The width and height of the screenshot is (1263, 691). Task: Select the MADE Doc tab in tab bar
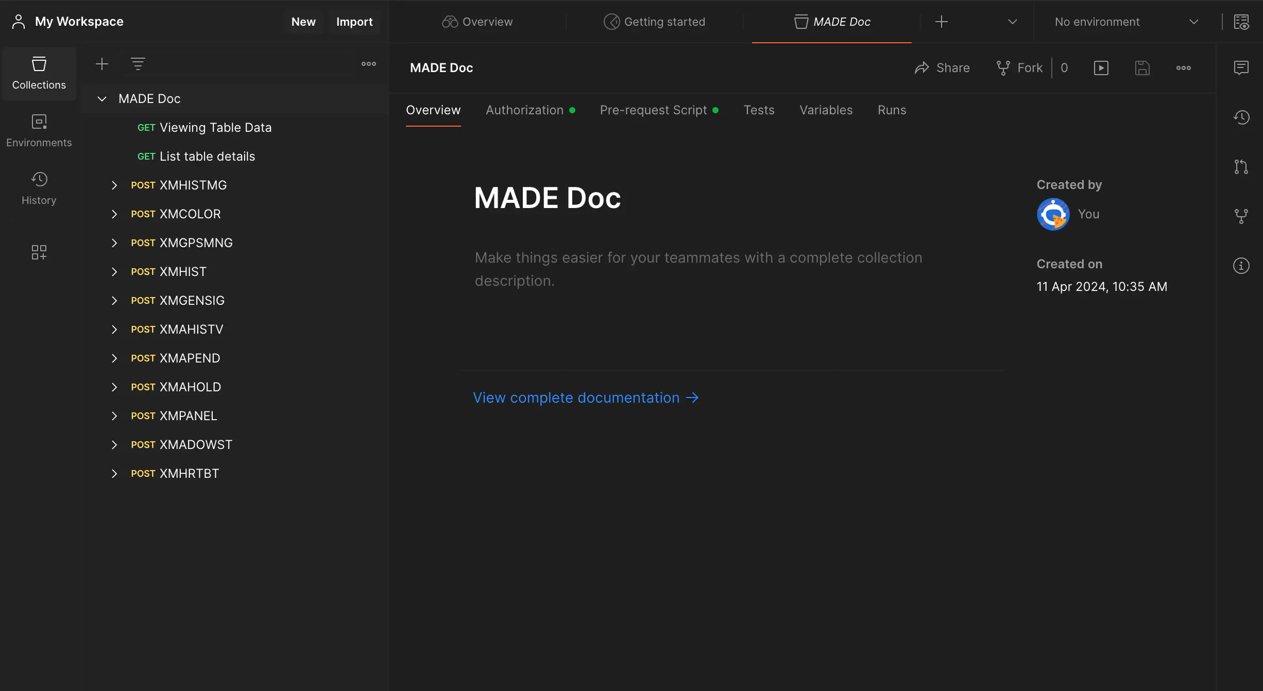pos(832,22)
